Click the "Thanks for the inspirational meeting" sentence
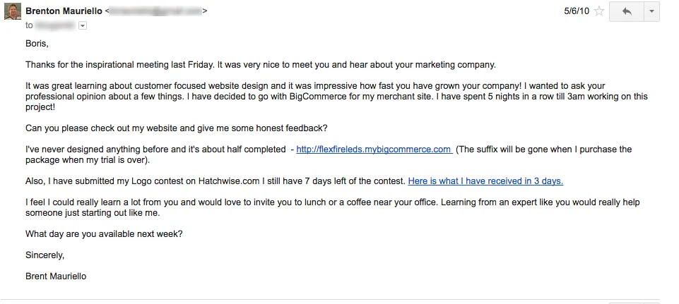Screen dimensions: 679x304 point(120,65)
